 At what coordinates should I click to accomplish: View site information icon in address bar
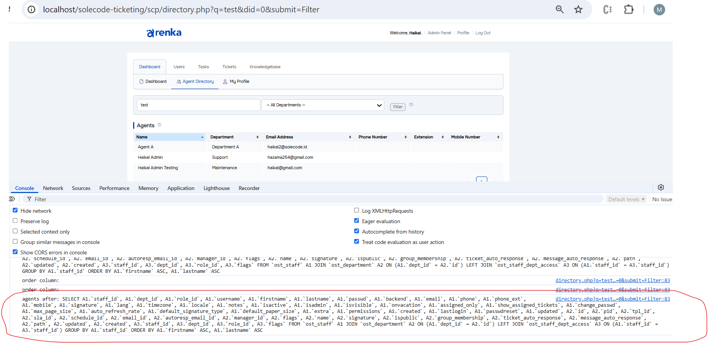coord(32,10)
